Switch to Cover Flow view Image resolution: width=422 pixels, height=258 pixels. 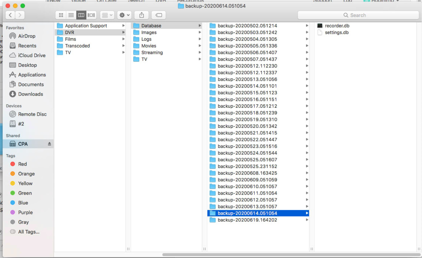[x=91, y=15]
